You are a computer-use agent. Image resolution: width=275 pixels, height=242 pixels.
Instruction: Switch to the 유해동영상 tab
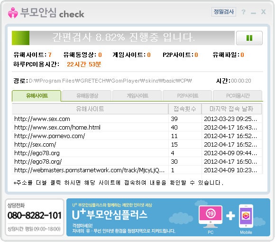pyautogui.click(x=87, y=96)
